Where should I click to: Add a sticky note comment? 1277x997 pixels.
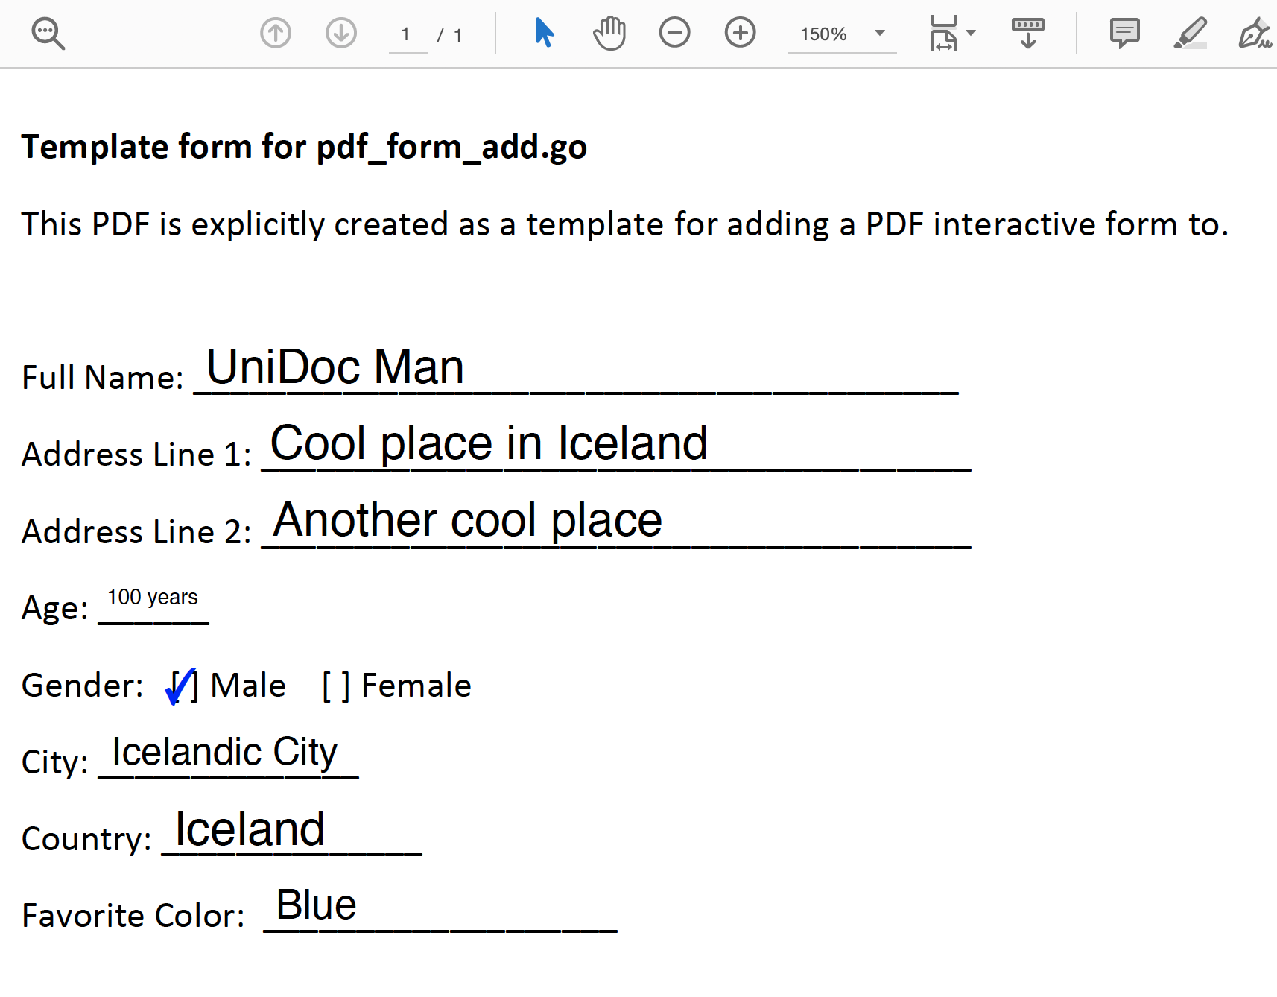tap(1124, 34)
